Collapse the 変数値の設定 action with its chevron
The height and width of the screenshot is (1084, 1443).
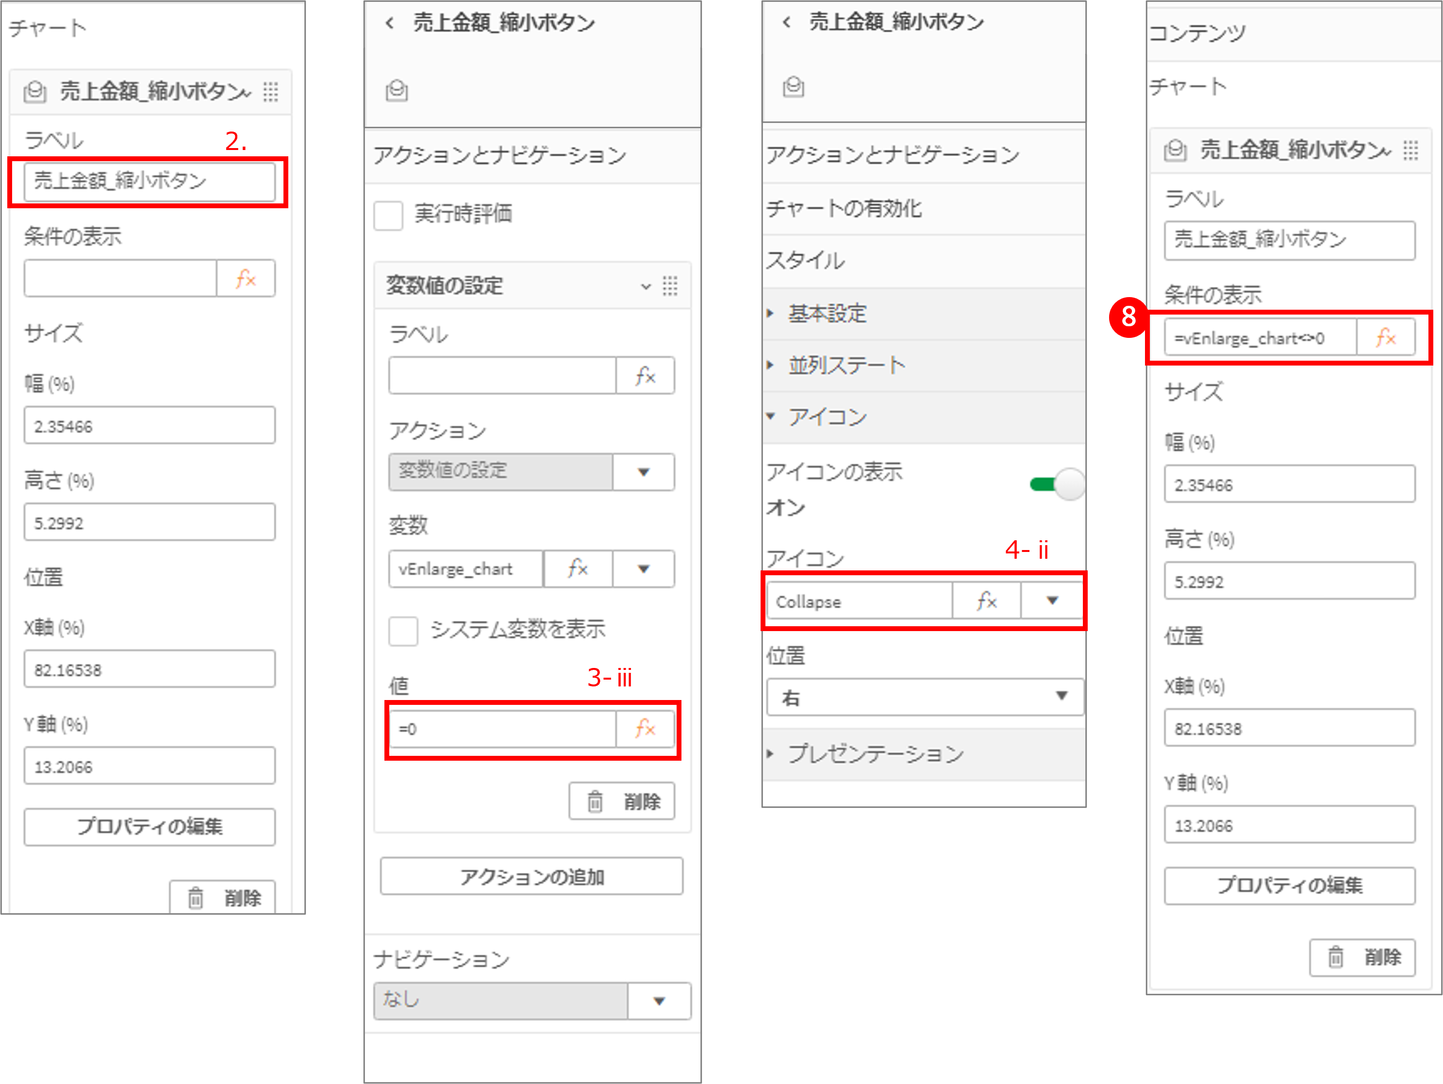[646, 286]
